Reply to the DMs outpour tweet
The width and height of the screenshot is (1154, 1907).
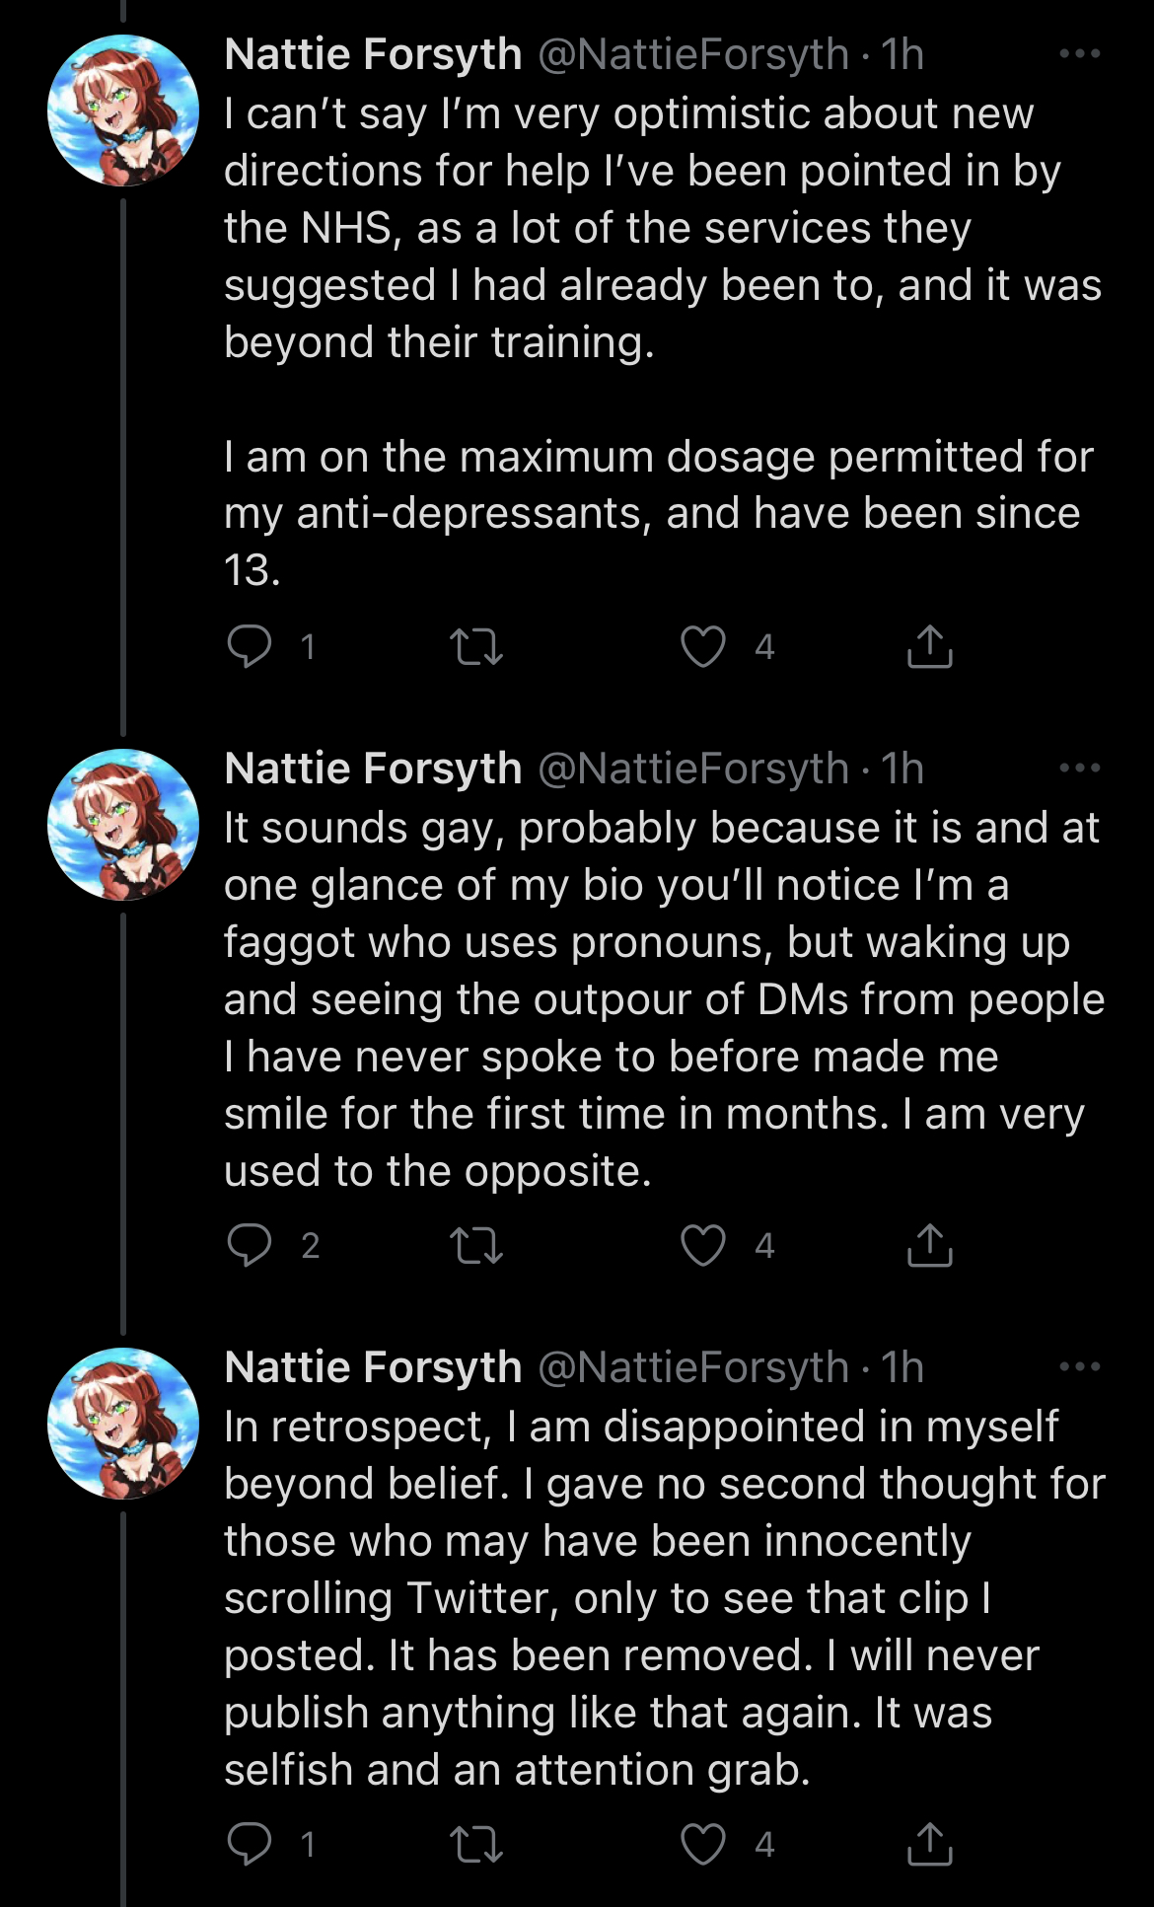click(250, 1245)
